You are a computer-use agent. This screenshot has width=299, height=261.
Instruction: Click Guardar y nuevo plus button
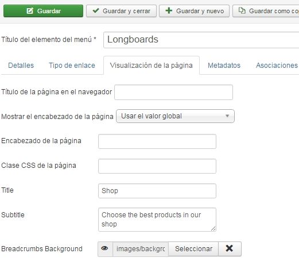tap(194, 11)
